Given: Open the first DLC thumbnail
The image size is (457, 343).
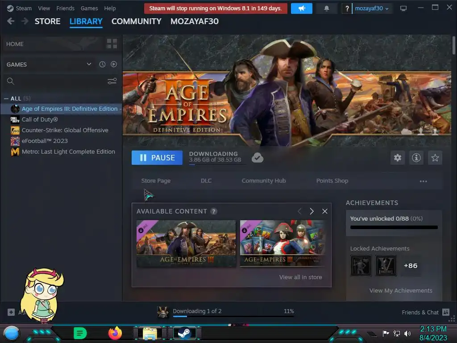Looking at the screenshot, I should coord(186,243).
